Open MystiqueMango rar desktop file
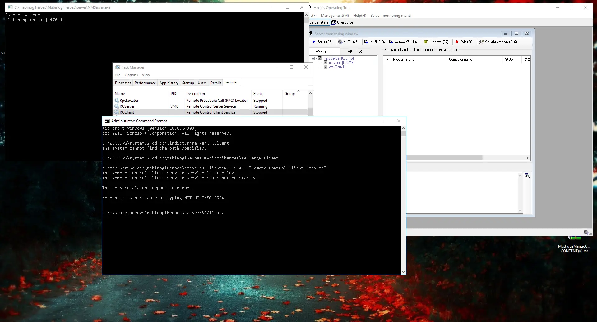Screen dimensions: 597x322 pos(574,244)
